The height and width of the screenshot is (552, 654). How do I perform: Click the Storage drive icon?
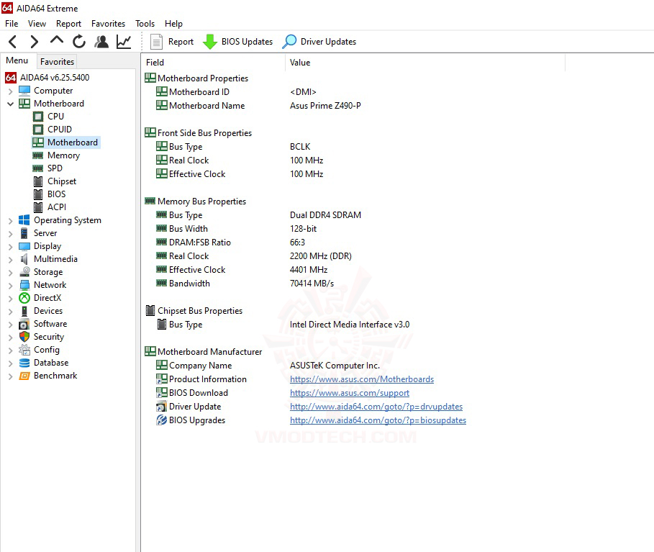click(24, 271)
